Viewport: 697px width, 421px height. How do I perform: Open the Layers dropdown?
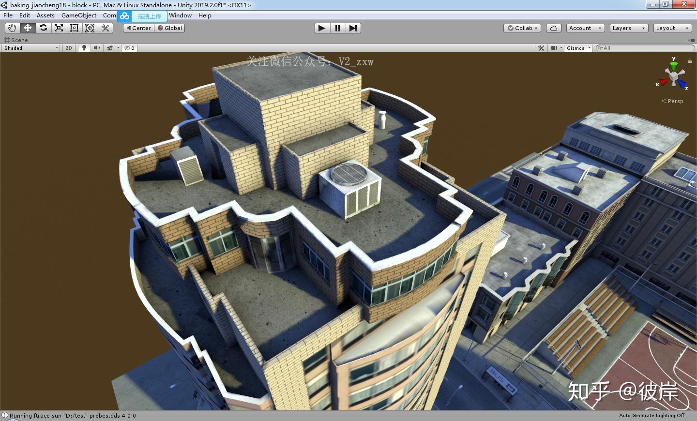point(629,28)
